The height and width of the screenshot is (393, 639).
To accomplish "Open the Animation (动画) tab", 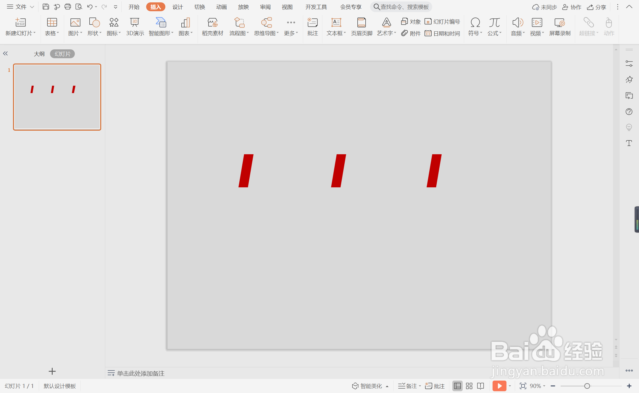I will coord(221,7).
